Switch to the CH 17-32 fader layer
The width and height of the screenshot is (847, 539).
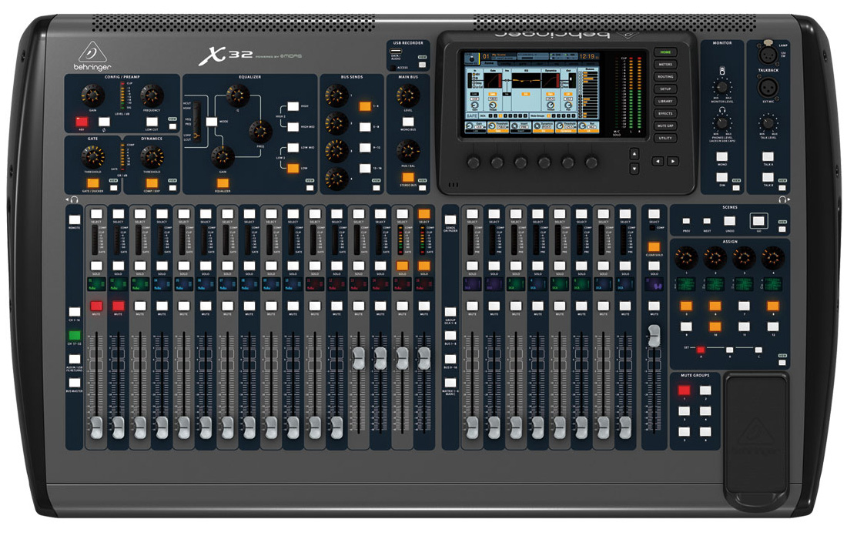coord(75,336)
